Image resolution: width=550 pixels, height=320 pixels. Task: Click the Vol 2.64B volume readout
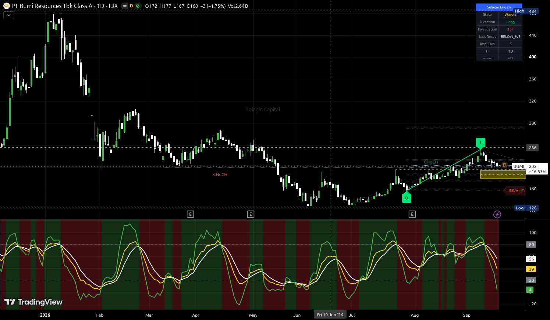pos(238,6)
